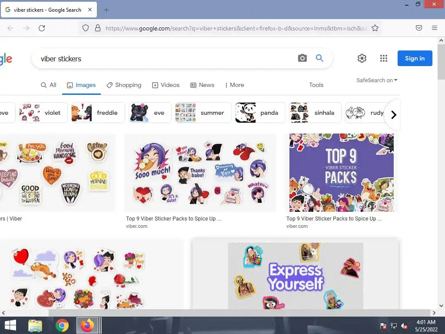Click the Sign in button
The height and width of the screenshot is (334, 445).
[415, 58]
